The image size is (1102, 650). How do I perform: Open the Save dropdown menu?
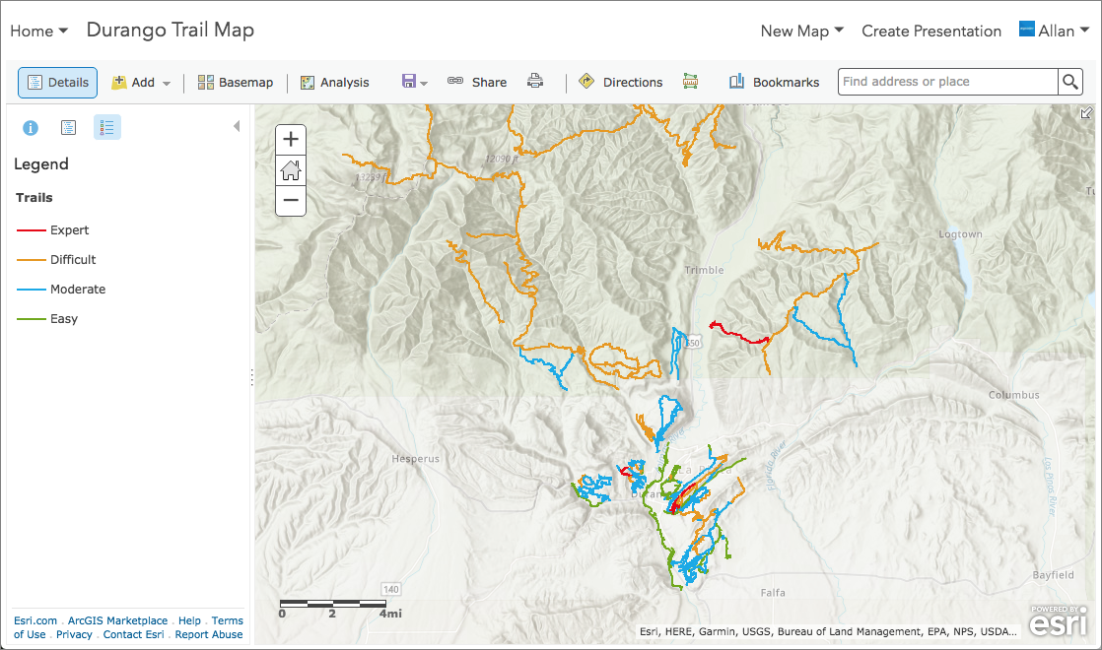414,82
